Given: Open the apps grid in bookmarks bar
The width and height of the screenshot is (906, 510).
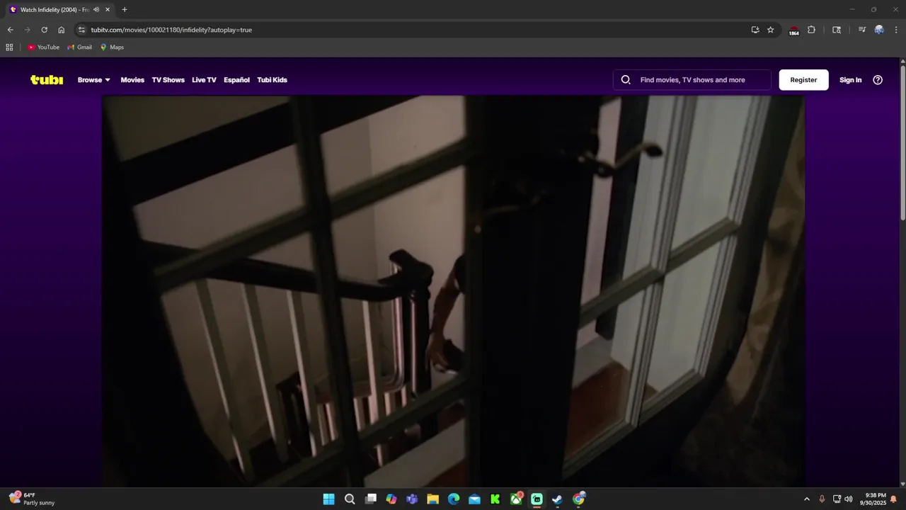Looking at the screenshot, I should coord(9,47).
